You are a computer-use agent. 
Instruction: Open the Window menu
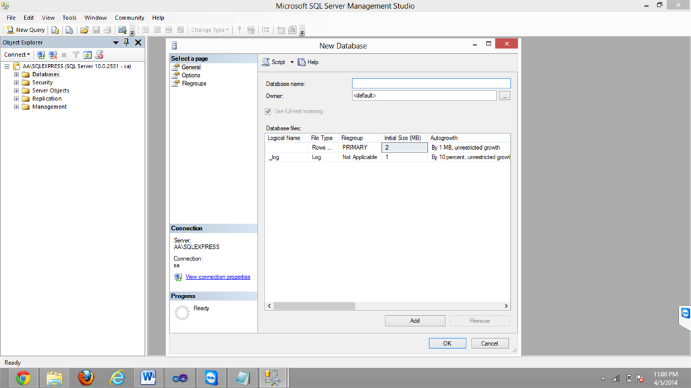[x=95, y=18]
